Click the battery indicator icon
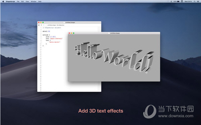This screenshot has width=201, height=125. pyautogui.click(x=178, y=1)
